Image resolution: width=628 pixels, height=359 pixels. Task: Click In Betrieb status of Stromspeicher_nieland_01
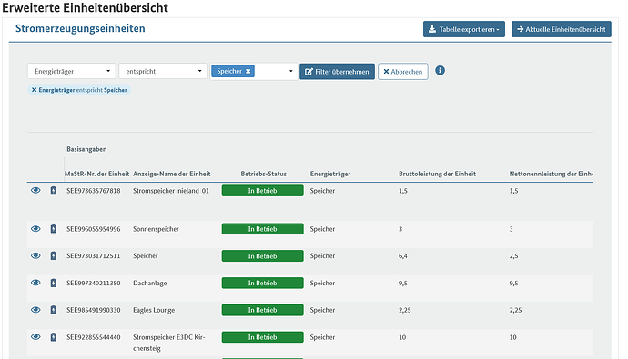coord(263,191)
